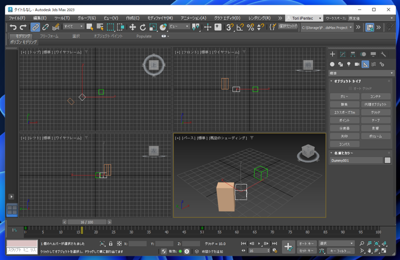Viewport: 400px width, 260px height.
Task: Select the Move transform tool
Action: [x=132, y=27]
